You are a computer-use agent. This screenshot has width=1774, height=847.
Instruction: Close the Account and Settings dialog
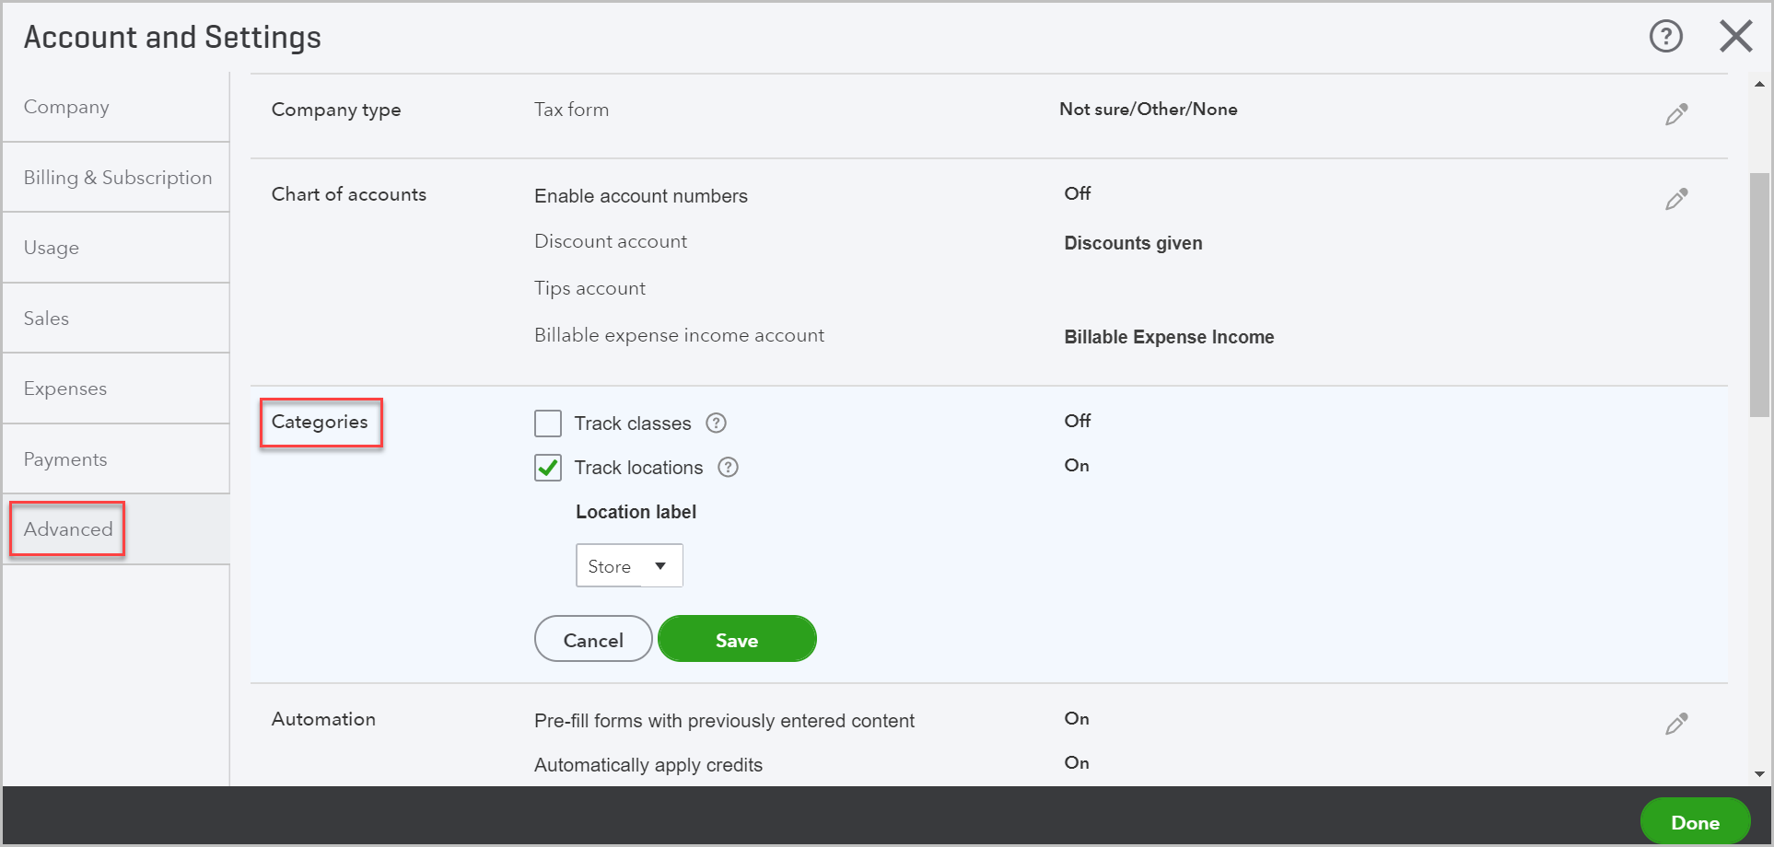point(1735,37)
